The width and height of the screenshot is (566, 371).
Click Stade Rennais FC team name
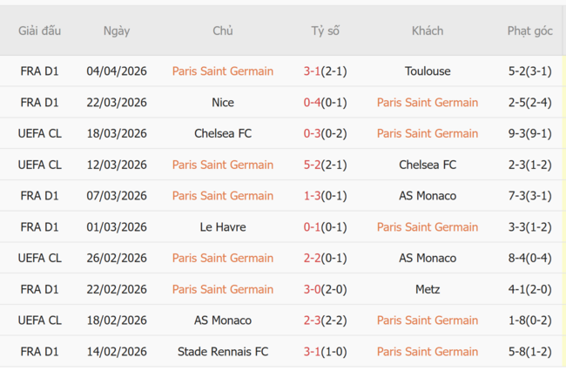click(223, 352)
